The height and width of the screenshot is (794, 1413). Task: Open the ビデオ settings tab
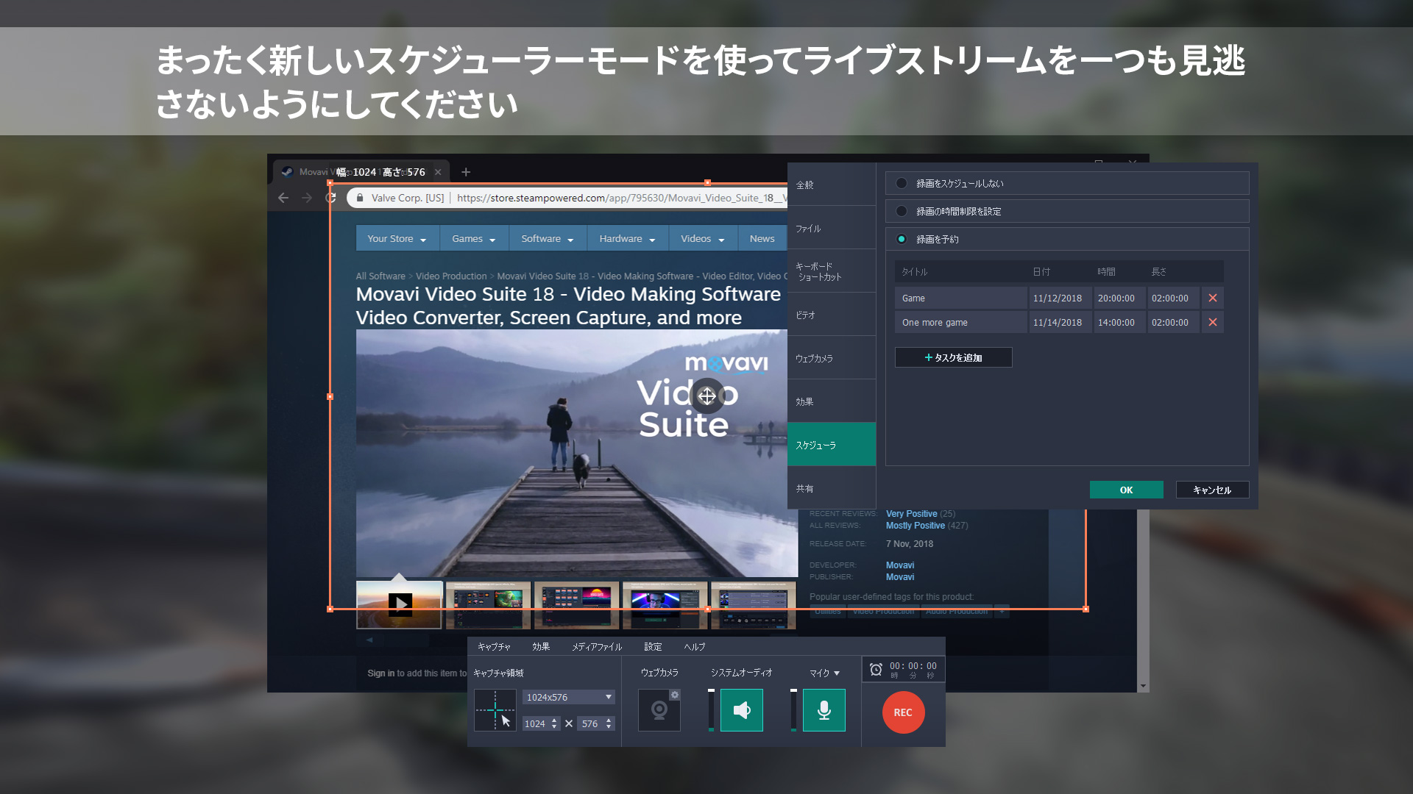coord(832,315)
